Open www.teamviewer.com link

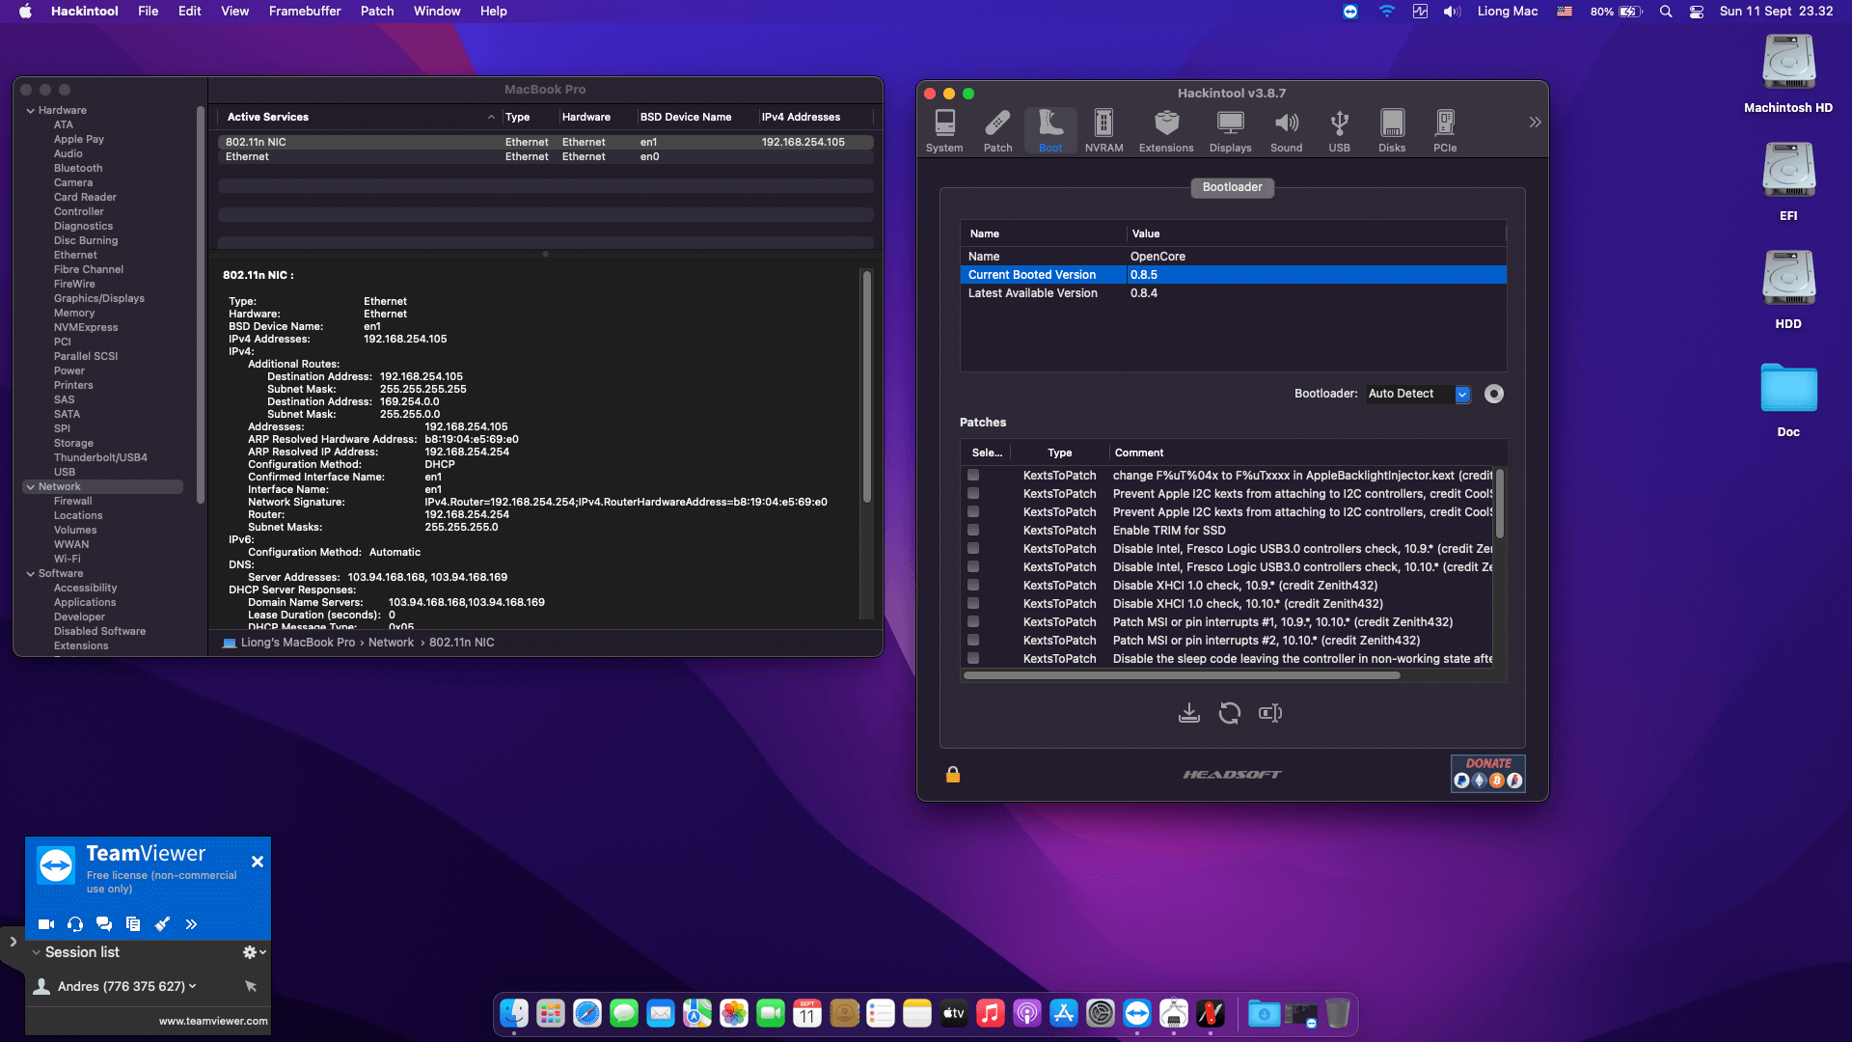pos(213,1021)
